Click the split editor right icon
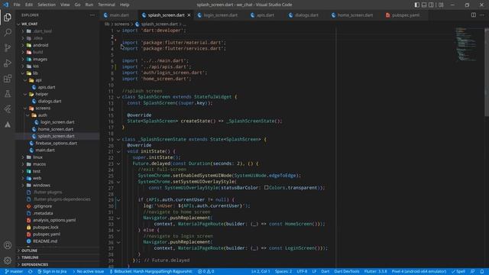Screen dimensions: 489x275 point(474,15)
